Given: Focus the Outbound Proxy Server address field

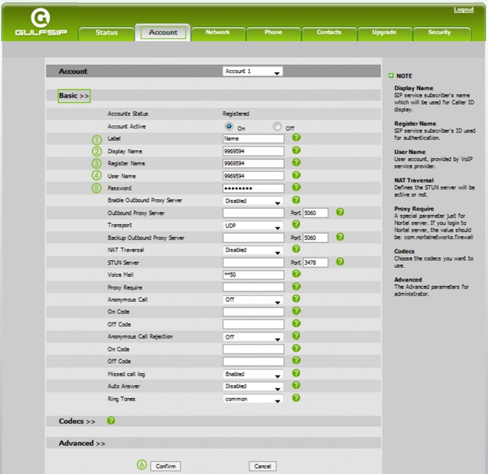Looking at the screenshot, I should tap(253, 213).
